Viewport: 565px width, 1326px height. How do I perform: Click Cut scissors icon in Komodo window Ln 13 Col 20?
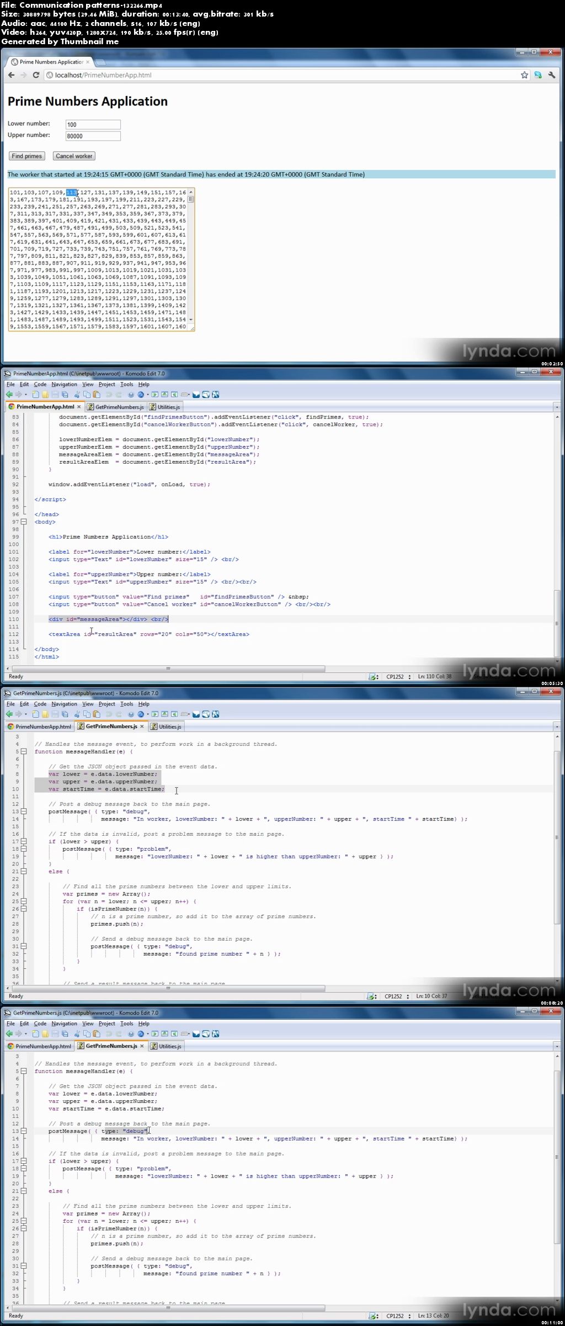[x=77, y=1033]
